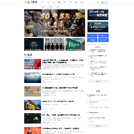Open the red-dot top item in the ranking list
Screen dimensions: 134x134
click(98, 96)
